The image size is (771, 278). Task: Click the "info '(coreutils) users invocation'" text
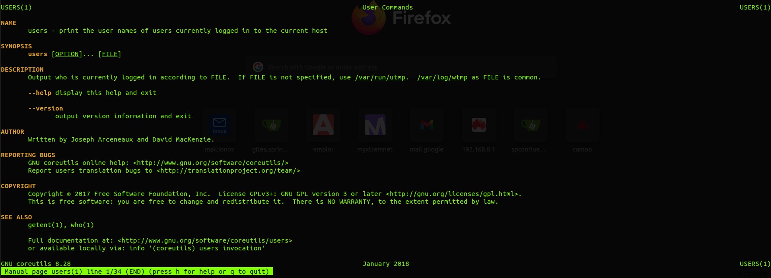[x=197, y=248]
